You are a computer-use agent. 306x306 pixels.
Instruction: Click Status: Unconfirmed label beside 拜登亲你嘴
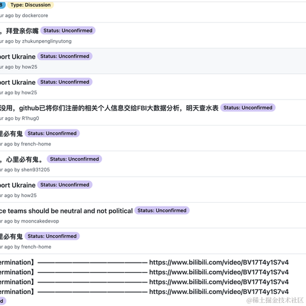tap(68, 31)
